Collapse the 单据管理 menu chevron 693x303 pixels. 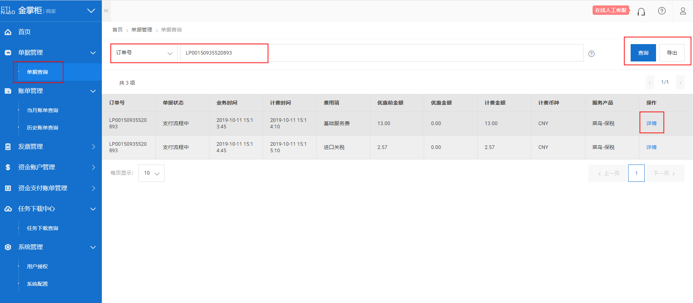pyautogui.click(x=93, y=53)
